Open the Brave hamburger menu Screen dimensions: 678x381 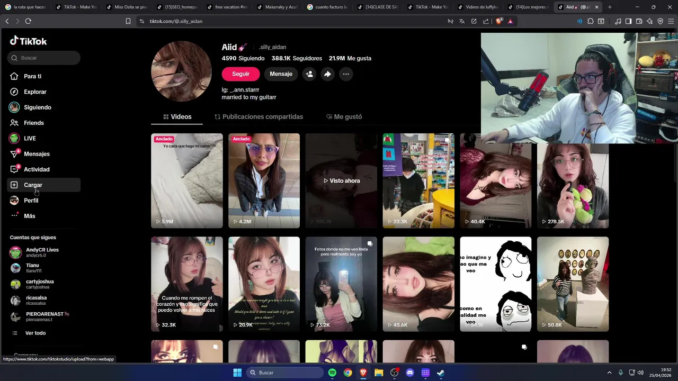tap(671, 21)
